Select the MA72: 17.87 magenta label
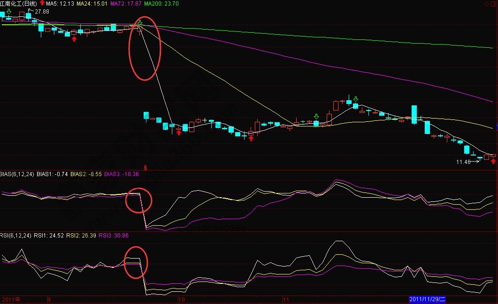The height and width of the screenshot is (304, 498). coord(125,4)
